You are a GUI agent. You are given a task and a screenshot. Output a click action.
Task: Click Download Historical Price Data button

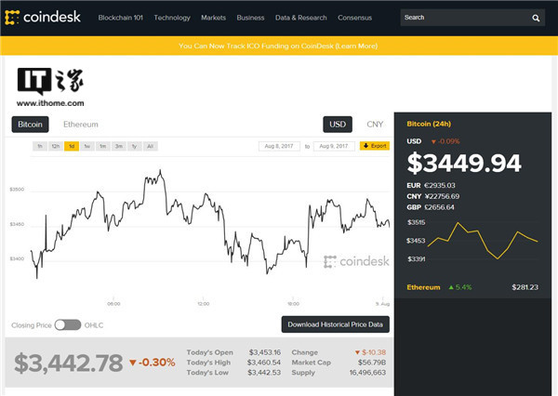pos(335,324)
